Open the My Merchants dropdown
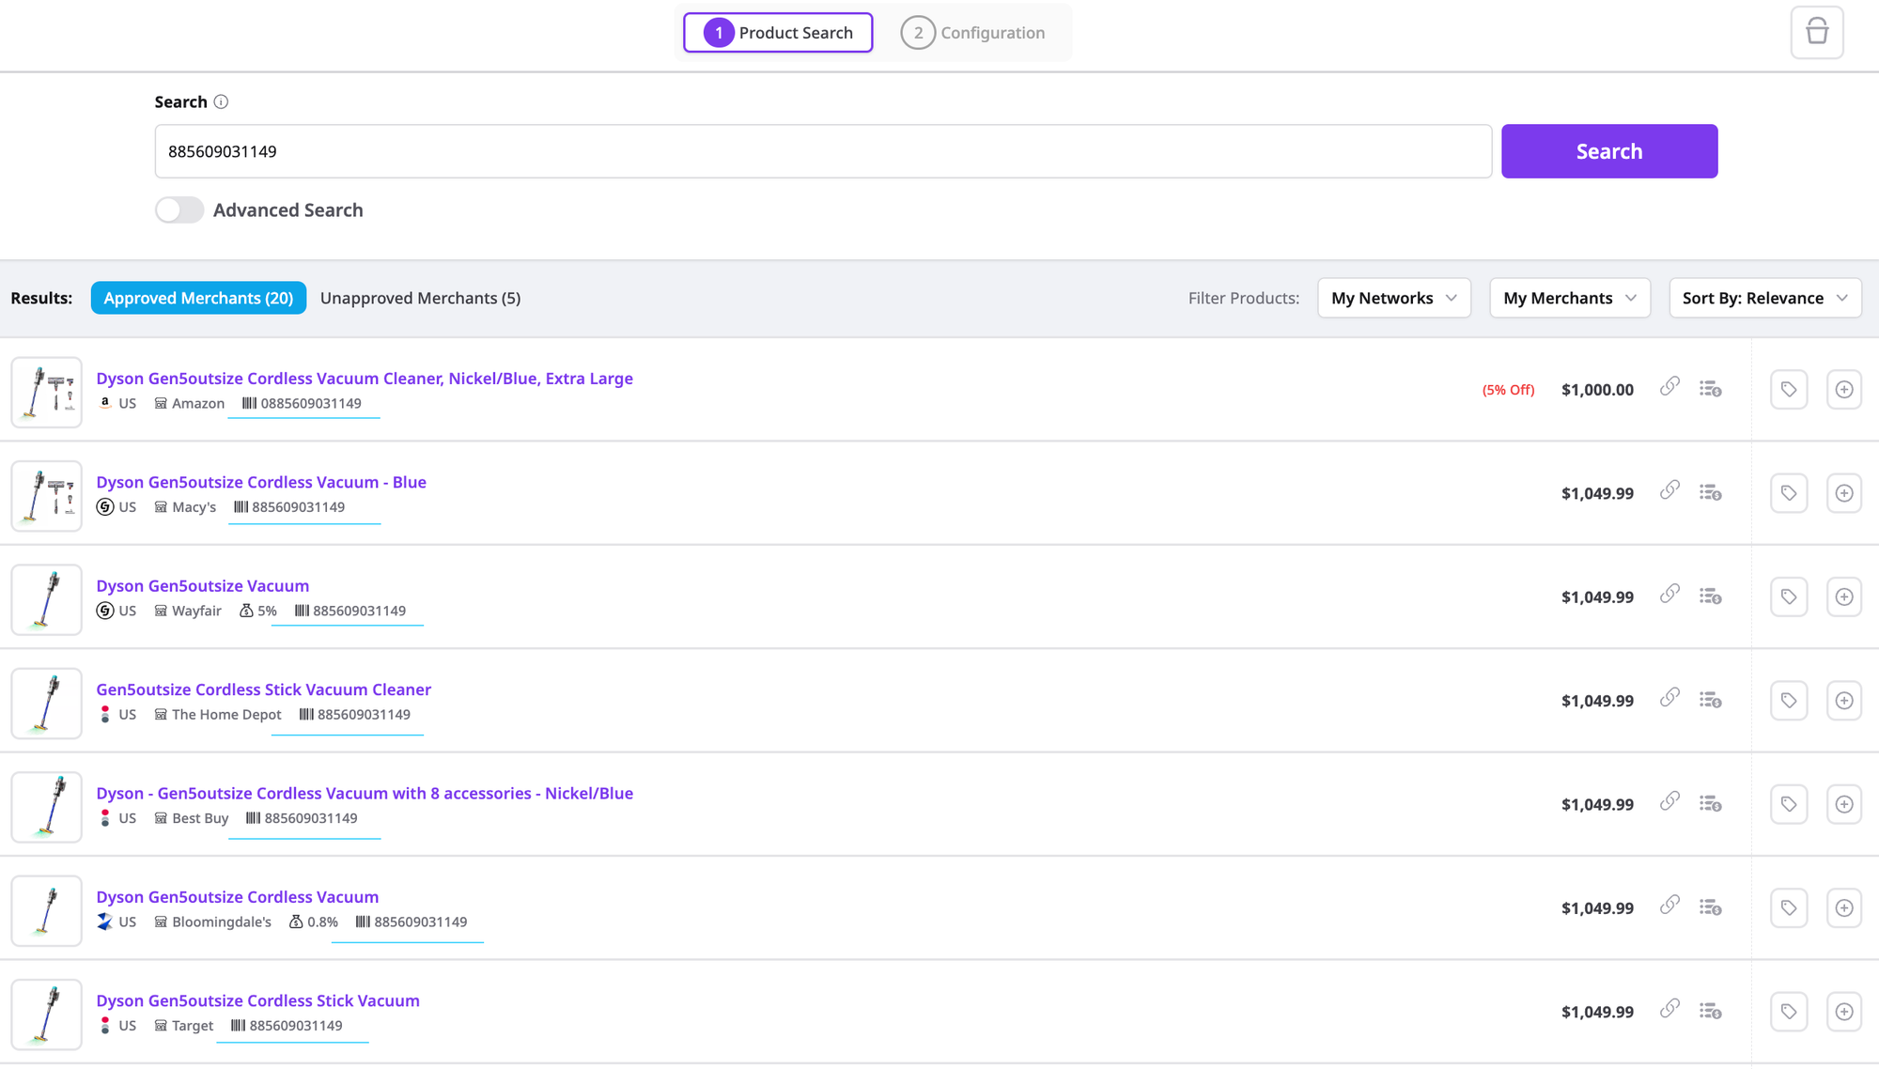 1569,298
